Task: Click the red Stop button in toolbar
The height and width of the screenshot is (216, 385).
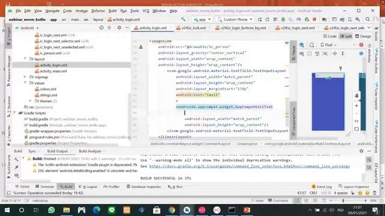Action: click(x=314, y=19)
